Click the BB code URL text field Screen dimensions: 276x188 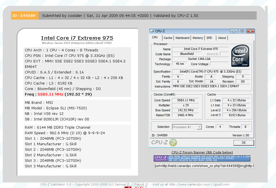pyautogui.click(x=204, y=166)
